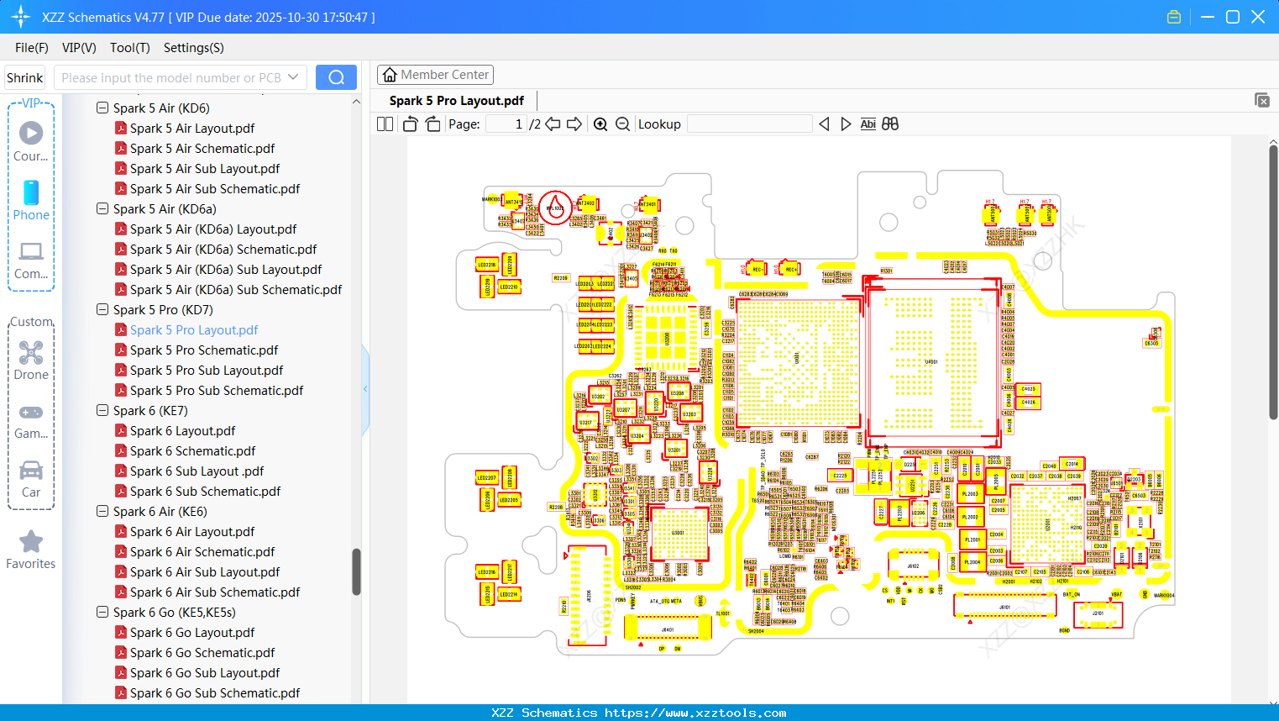This screenshot has width=1279, height=721.
Task: Open the Phone section in the VIP sidebar
Action: click(x=31, y=202)
